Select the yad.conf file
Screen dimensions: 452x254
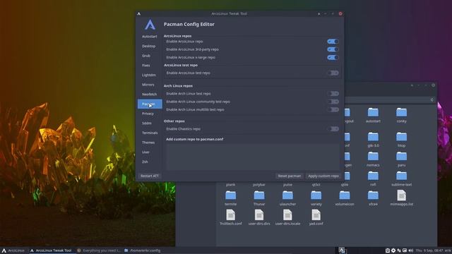(316, 217)
